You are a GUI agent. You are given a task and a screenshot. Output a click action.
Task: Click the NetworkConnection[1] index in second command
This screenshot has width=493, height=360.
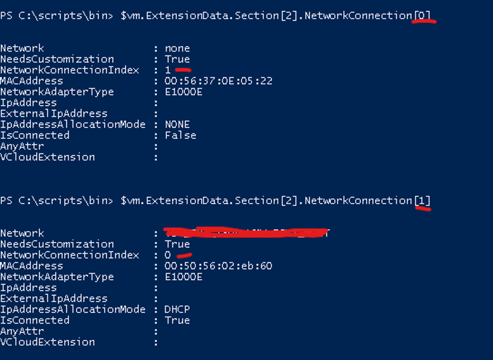(x=423, y=201)
